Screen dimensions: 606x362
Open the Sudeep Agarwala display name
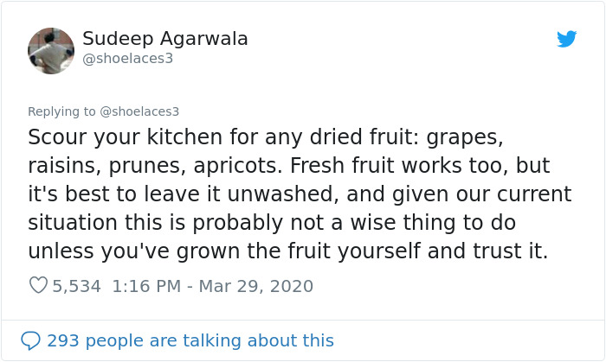[165, 39]
